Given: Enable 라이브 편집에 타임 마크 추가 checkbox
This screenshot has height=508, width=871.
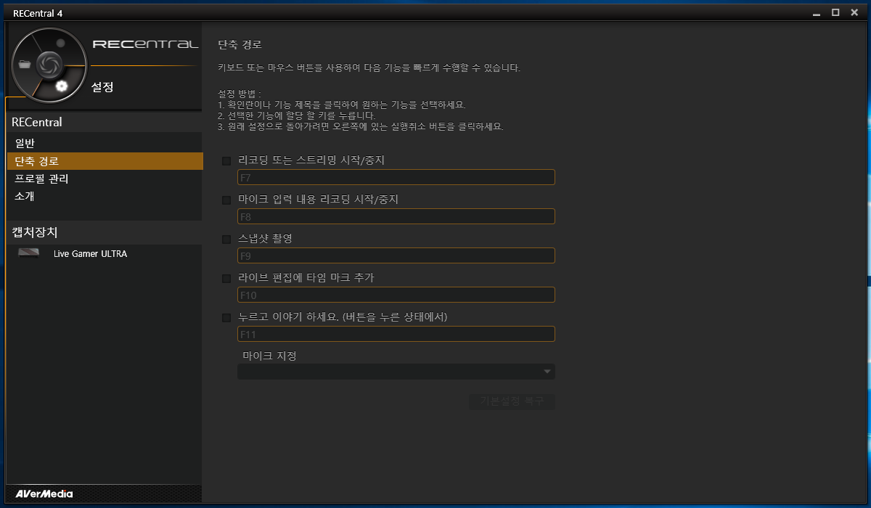Looking at the screenshot, I should coord(226,278).
